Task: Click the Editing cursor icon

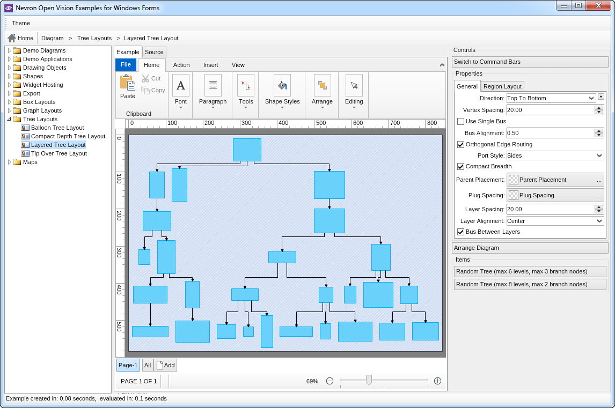Action: click(354, 85)
